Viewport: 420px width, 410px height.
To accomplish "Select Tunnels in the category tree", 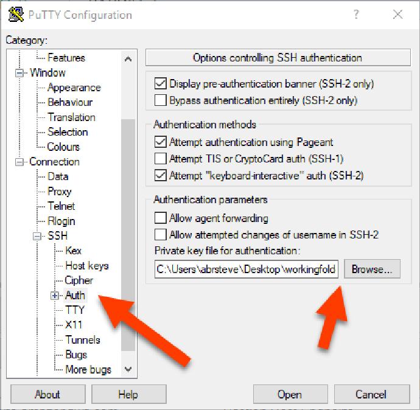I will pyautogui.click(x=83, y=340).
